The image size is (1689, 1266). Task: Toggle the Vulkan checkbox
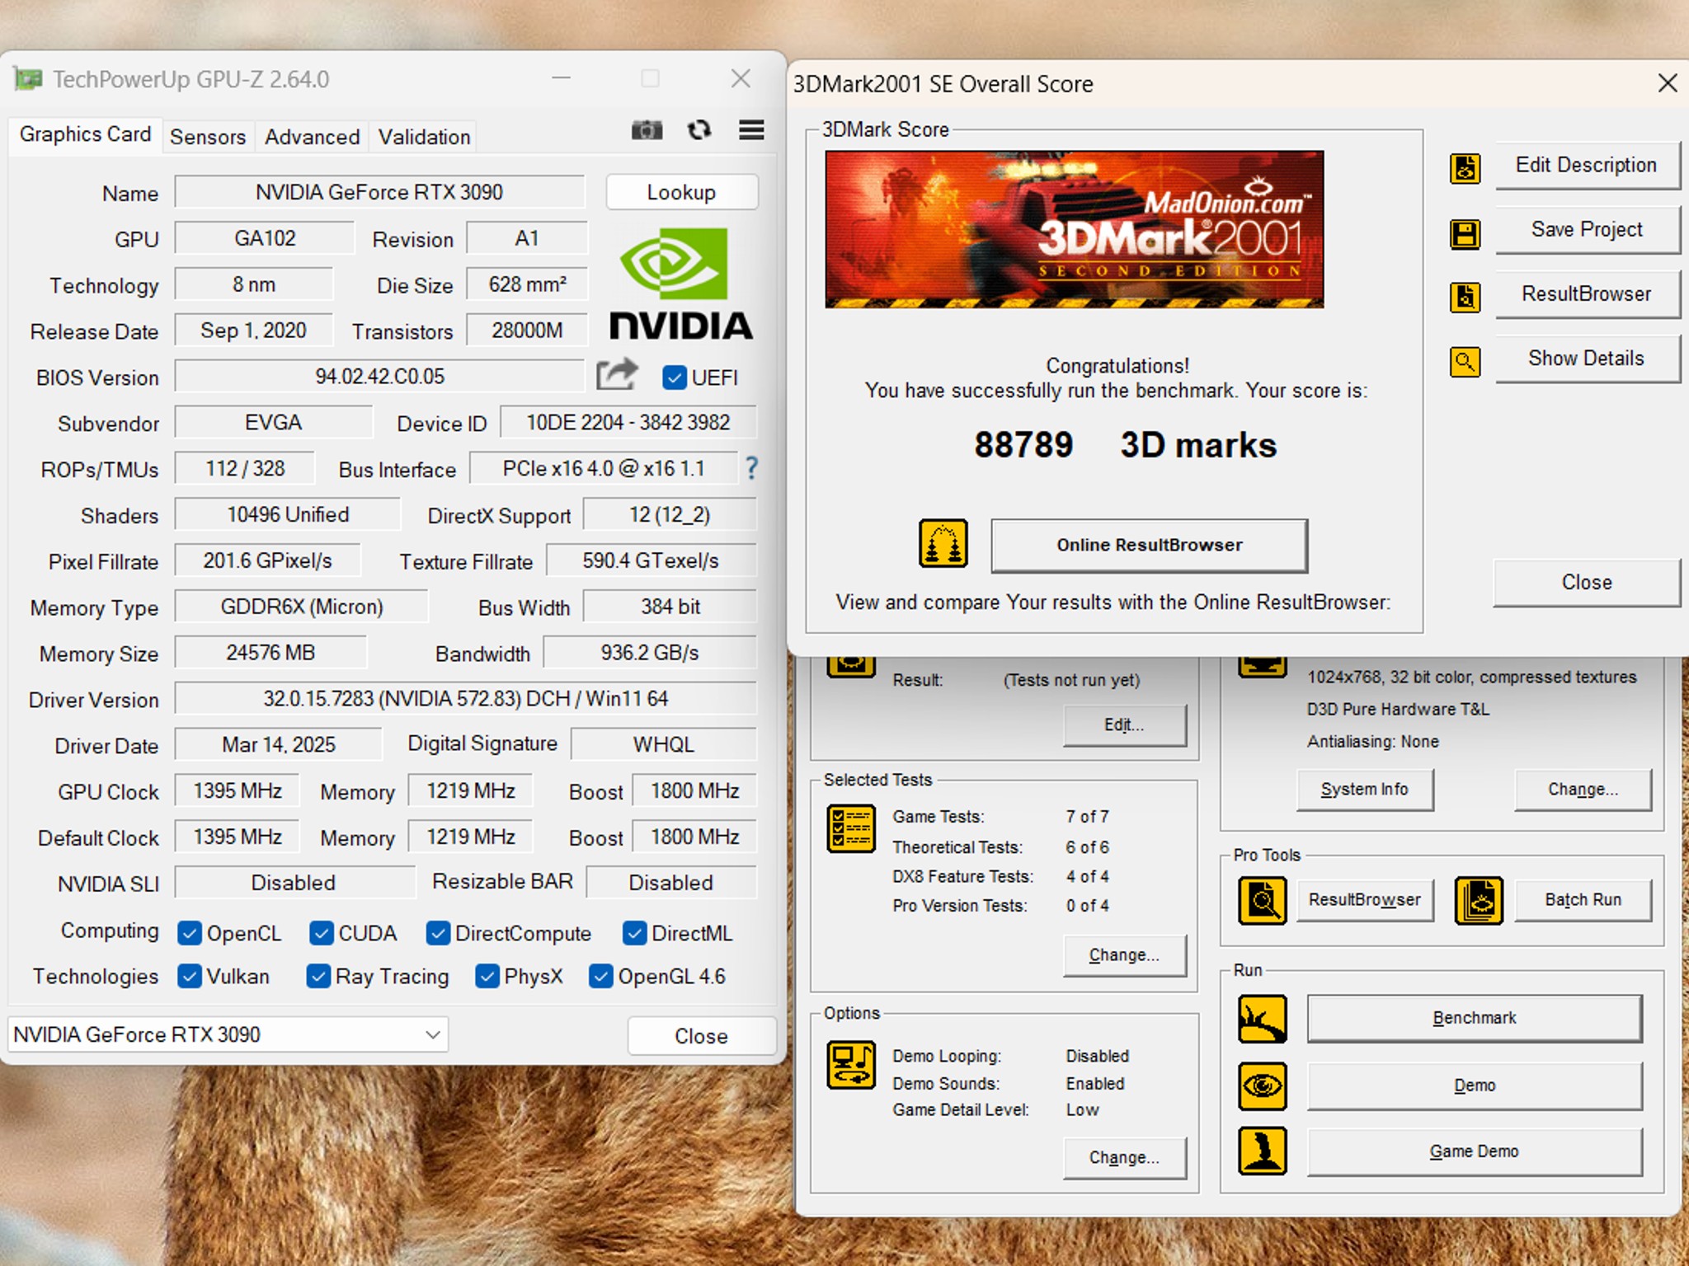pos(190,976)
